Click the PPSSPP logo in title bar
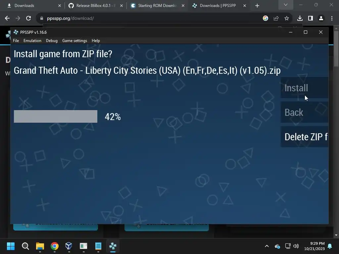339x254 pixels. point(16,32)
